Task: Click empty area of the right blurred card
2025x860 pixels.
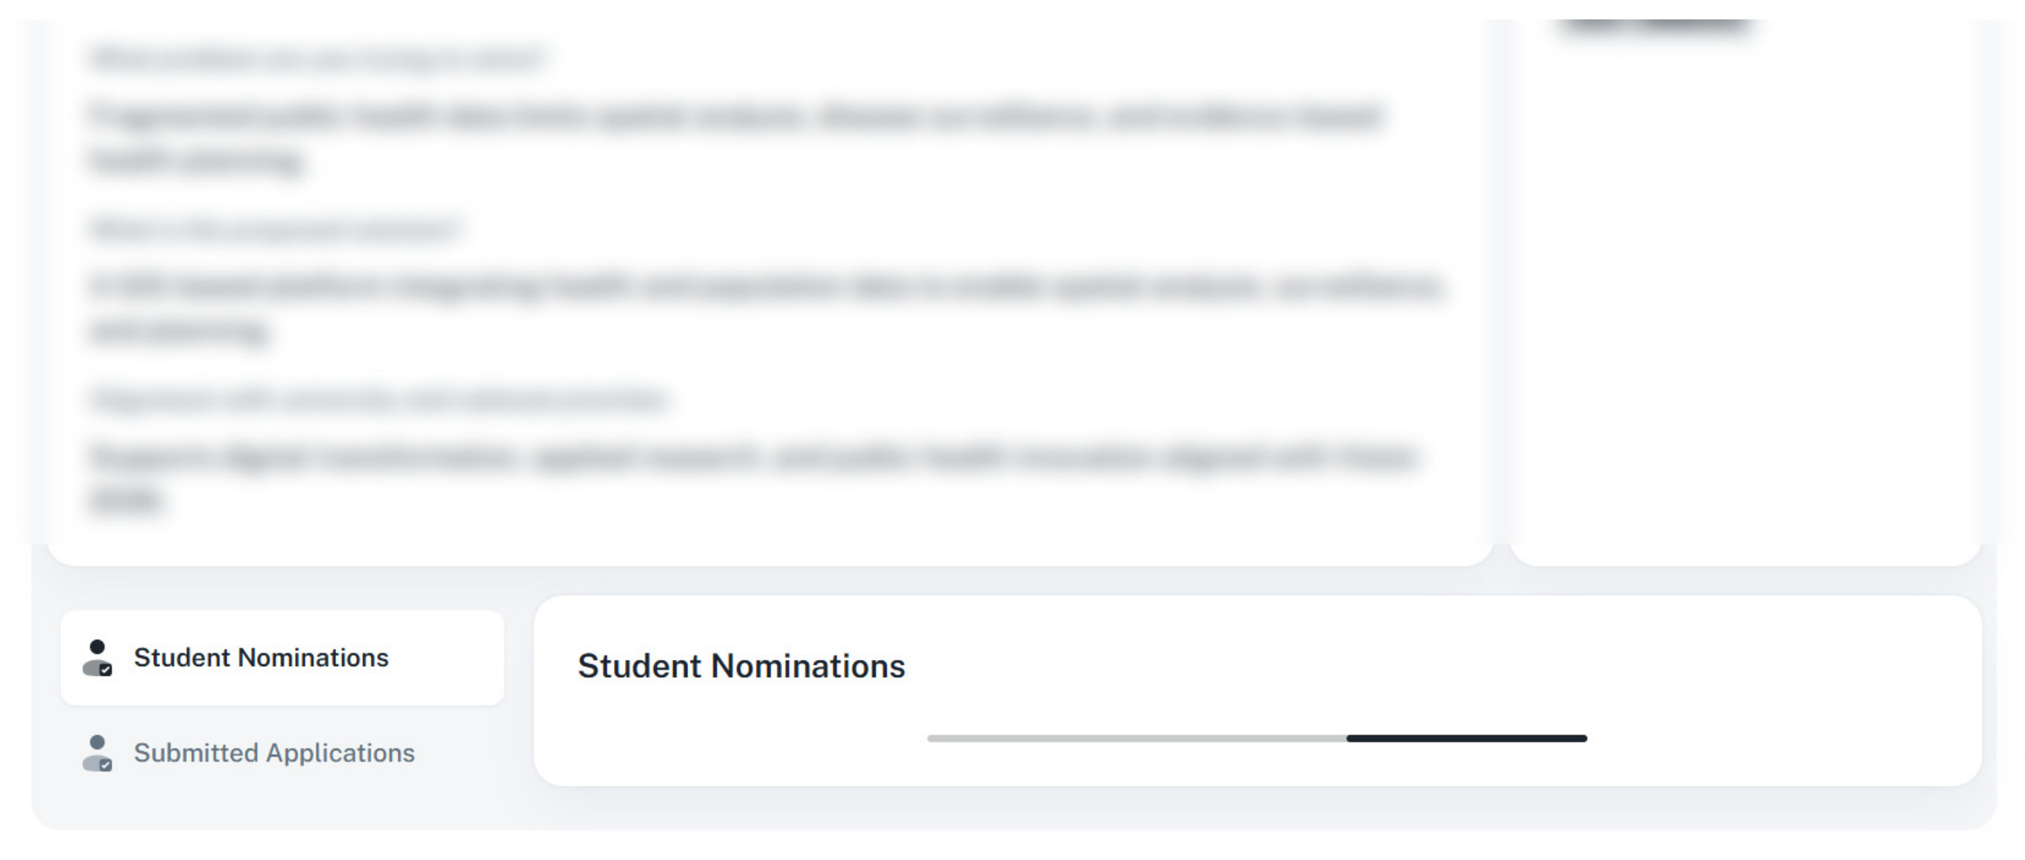Action: click(1745, 314)
